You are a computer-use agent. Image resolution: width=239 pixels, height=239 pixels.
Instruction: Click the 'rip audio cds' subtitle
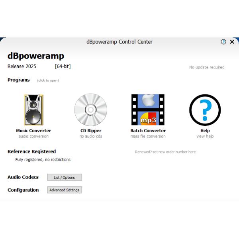pyautogui.click(x=91, y=136)
